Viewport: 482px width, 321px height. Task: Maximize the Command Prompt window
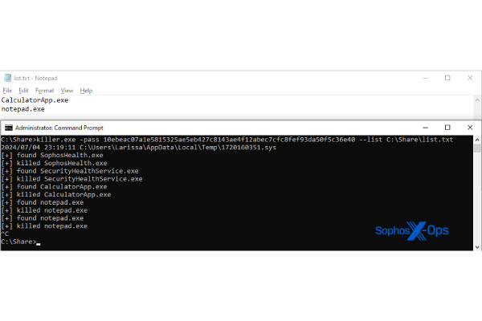pyautogui.click(x=447, y=128)
